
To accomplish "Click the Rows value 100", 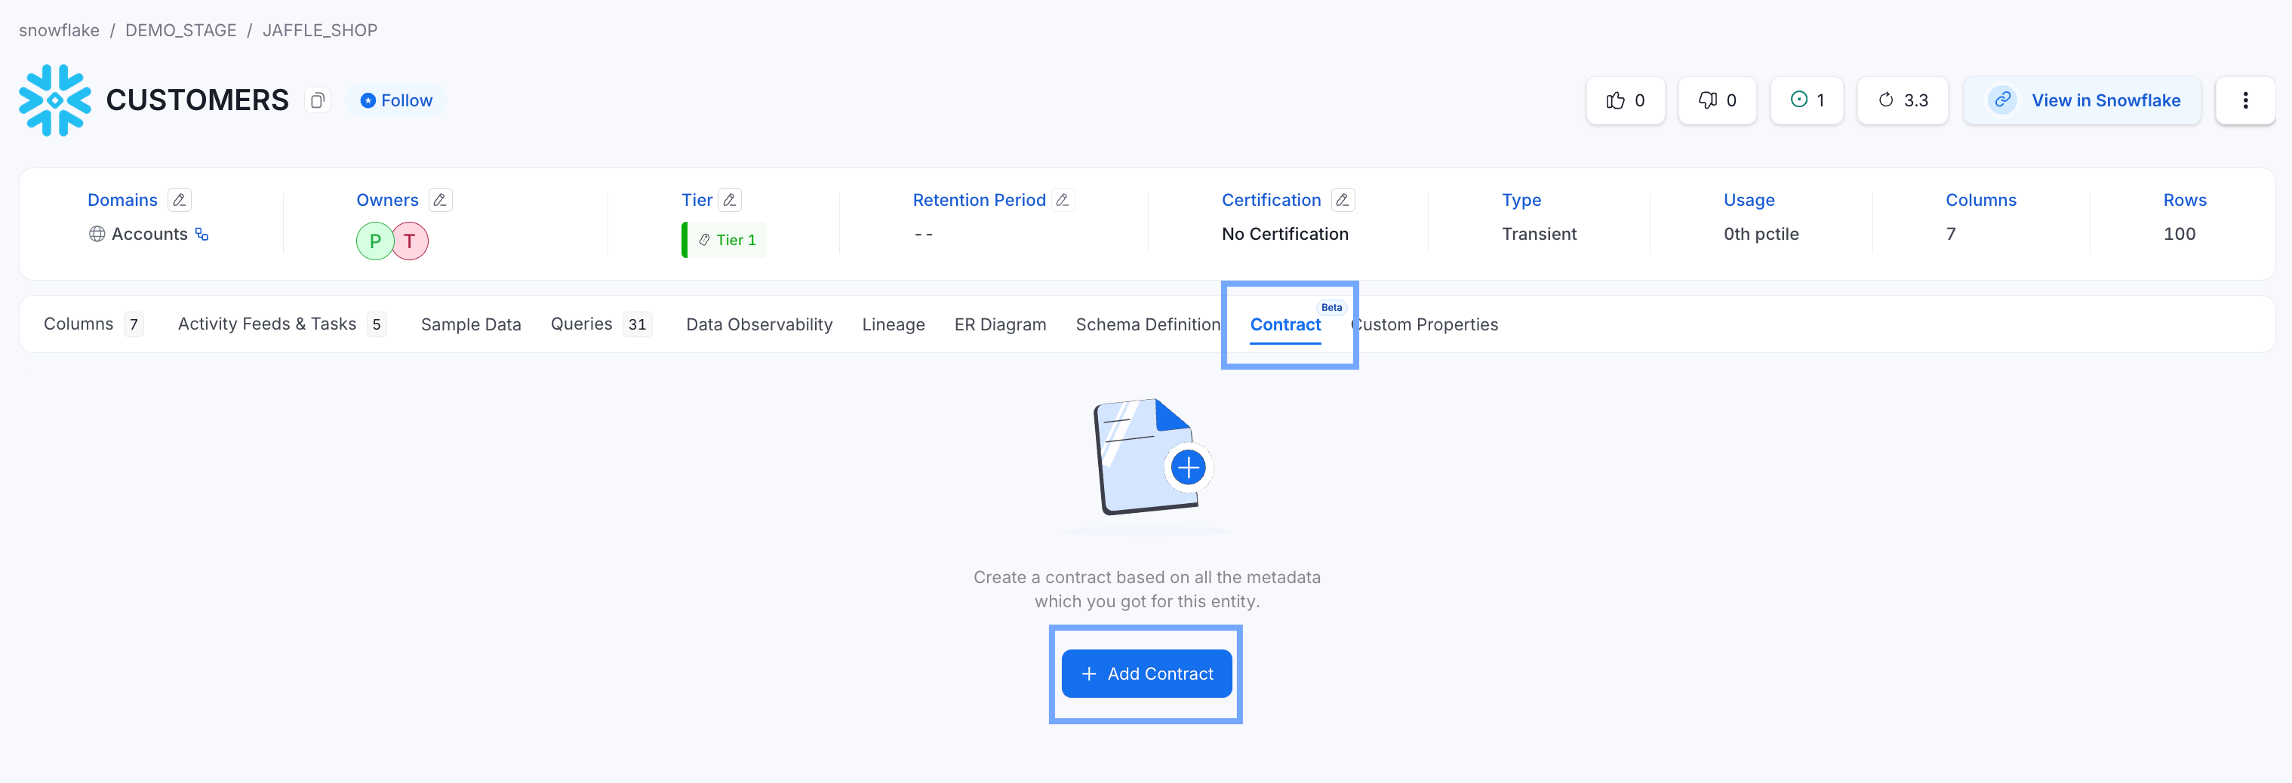I will 2179,234.
